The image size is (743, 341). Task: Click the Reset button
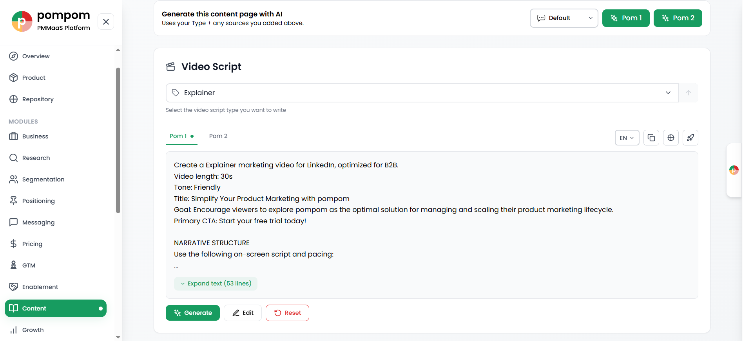(287, 313)
